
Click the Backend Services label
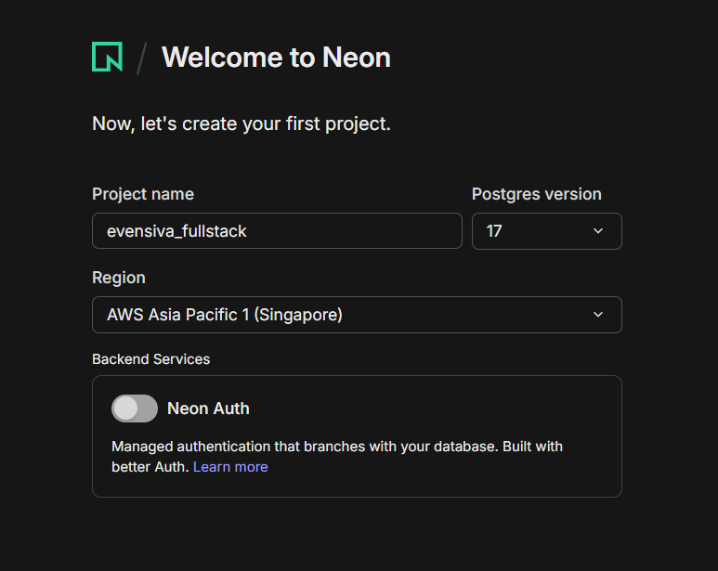151,359
